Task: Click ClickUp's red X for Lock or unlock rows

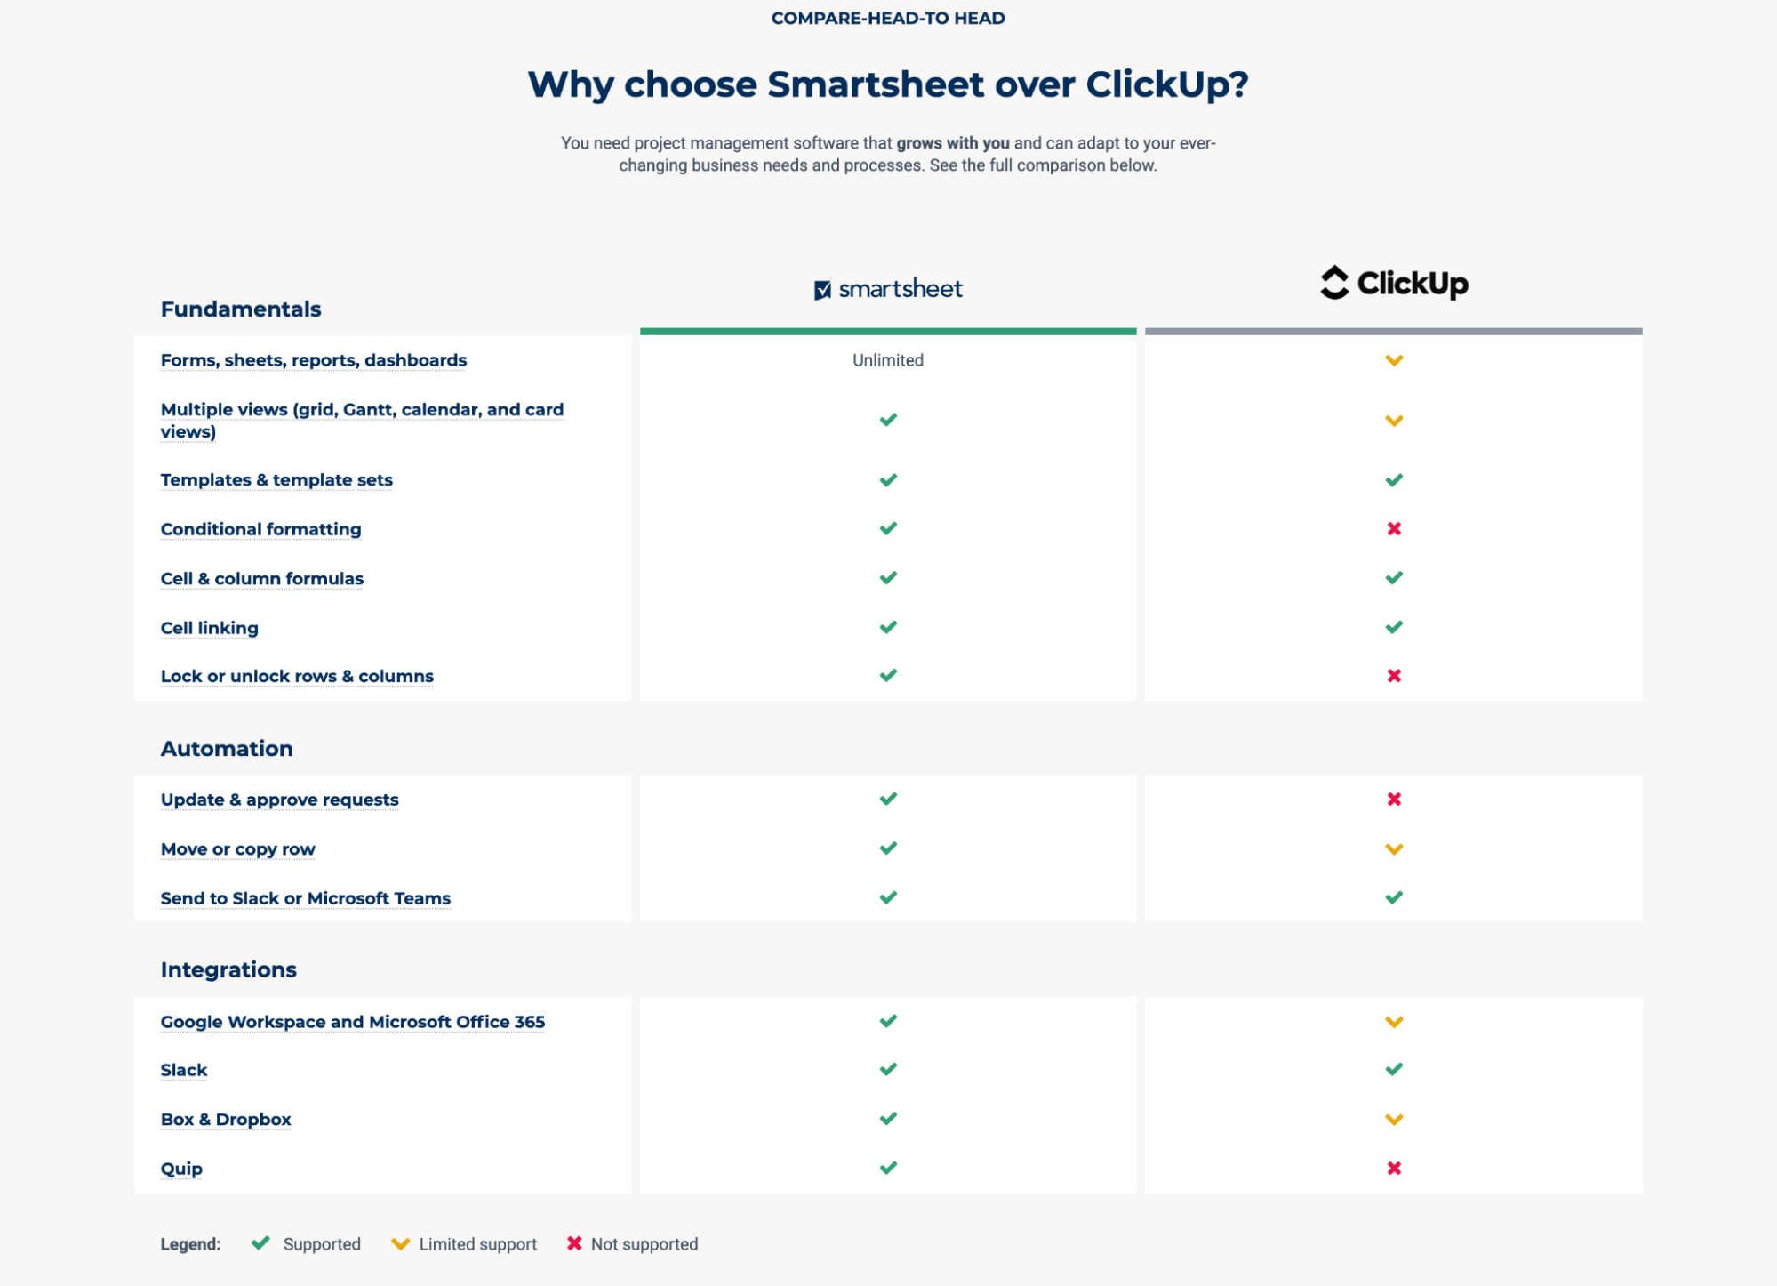Action: 1394,676
